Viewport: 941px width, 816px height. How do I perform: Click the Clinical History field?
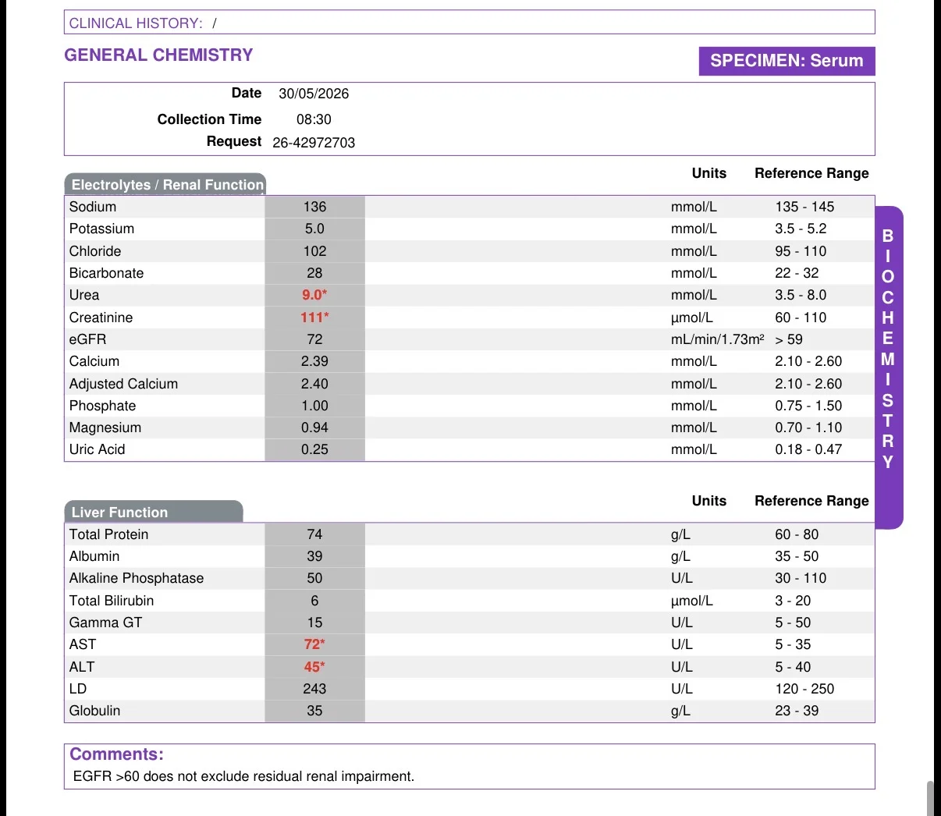469,23
